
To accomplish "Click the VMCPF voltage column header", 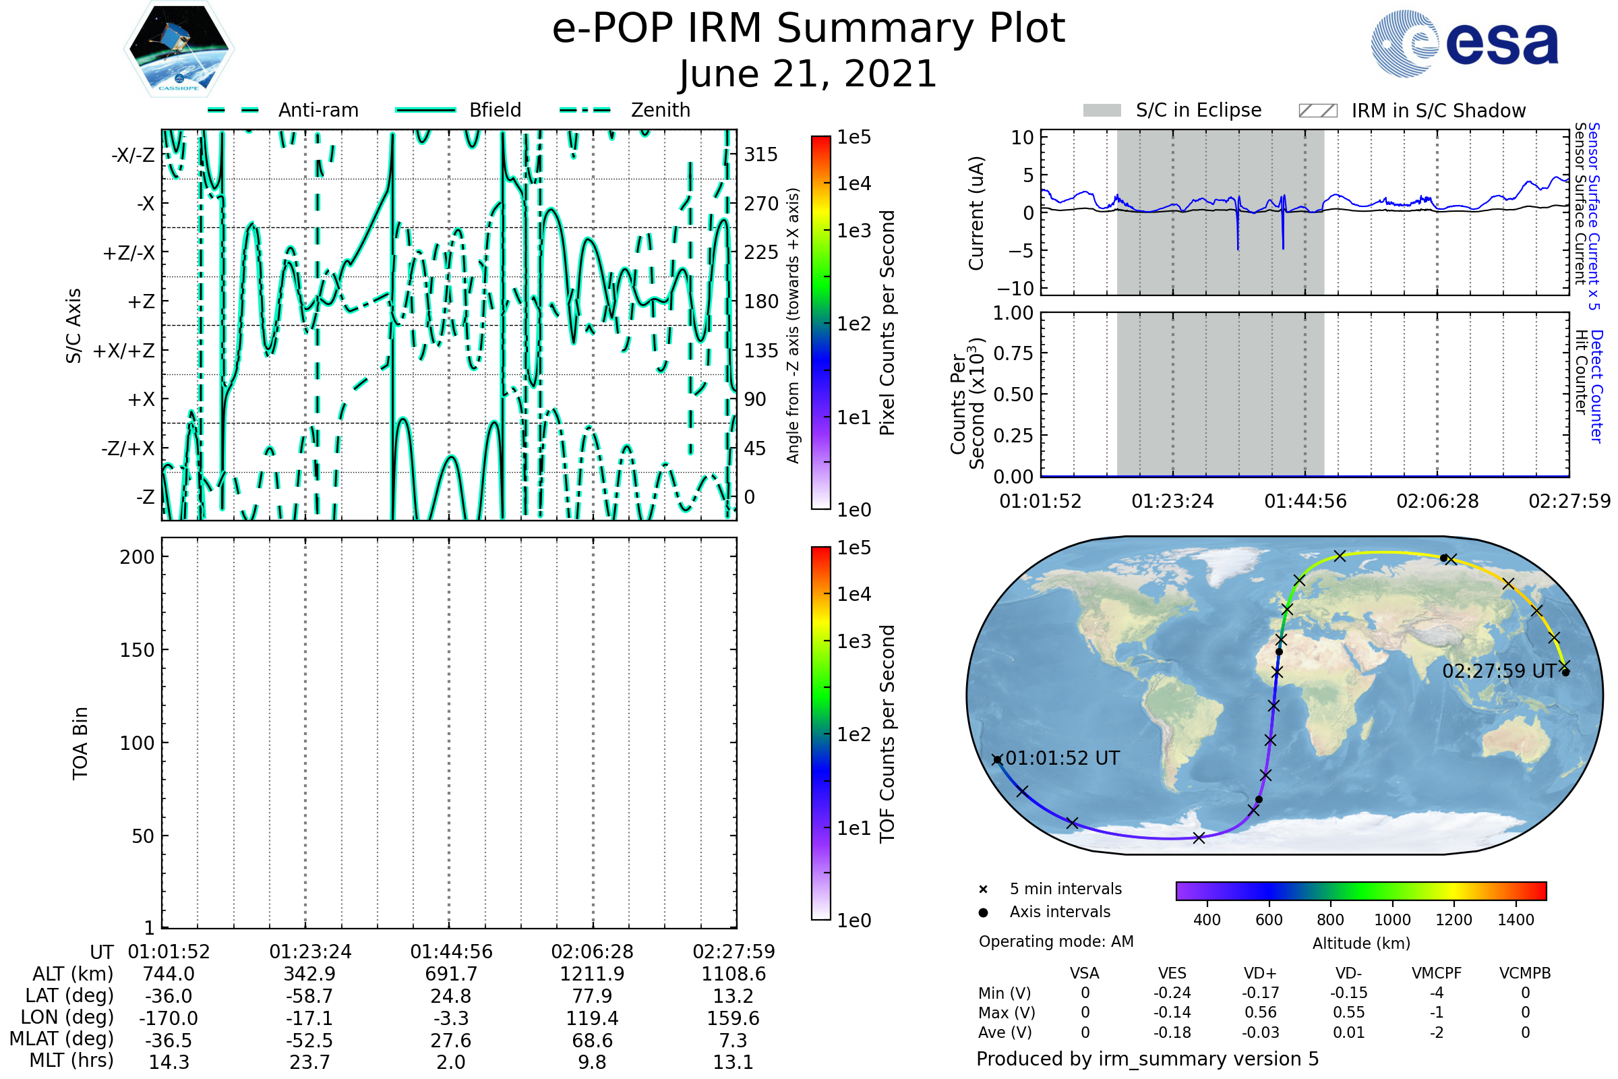I will 1437,973.
